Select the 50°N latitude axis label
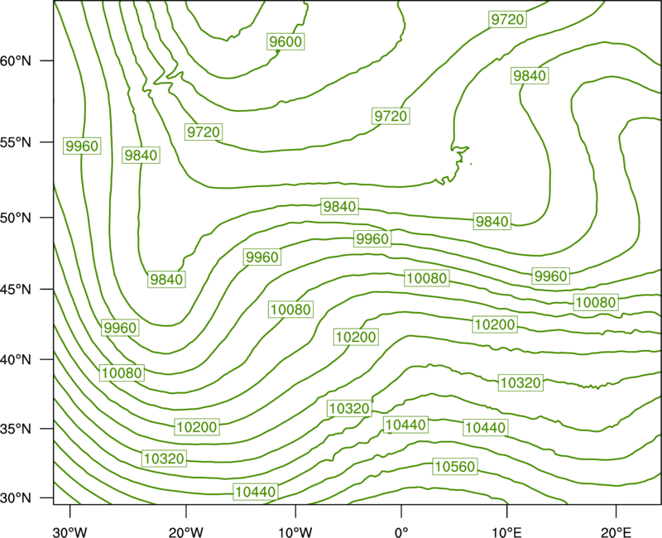 16,218
